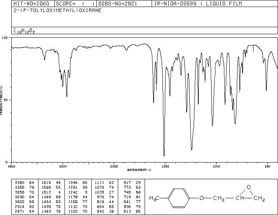Select peak table entry 1178
The image size is (278, 215).
73,197
